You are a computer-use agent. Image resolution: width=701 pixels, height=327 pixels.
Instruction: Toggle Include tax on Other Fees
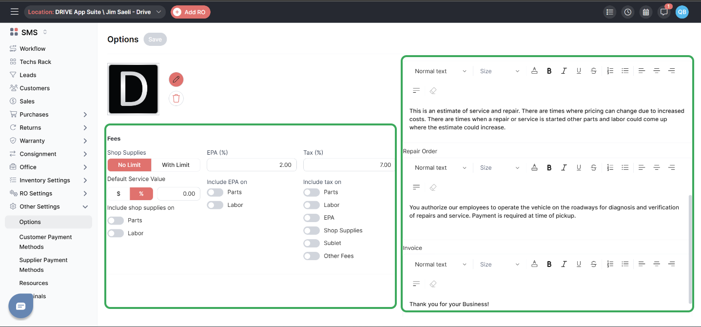pyautogui.click(x=312, y=256)
